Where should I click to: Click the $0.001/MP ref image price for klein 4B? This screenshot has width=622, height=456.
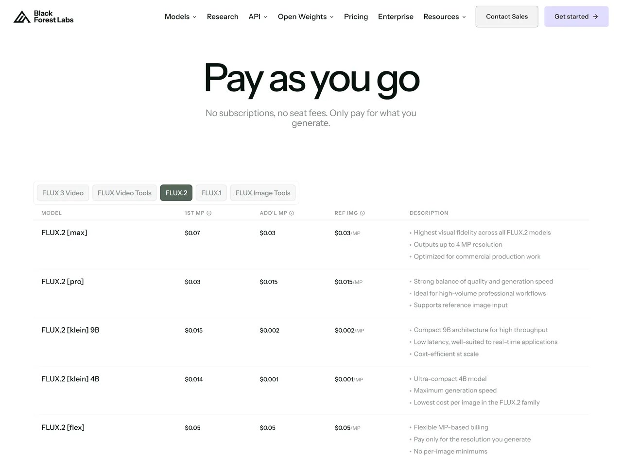point(349,379)
